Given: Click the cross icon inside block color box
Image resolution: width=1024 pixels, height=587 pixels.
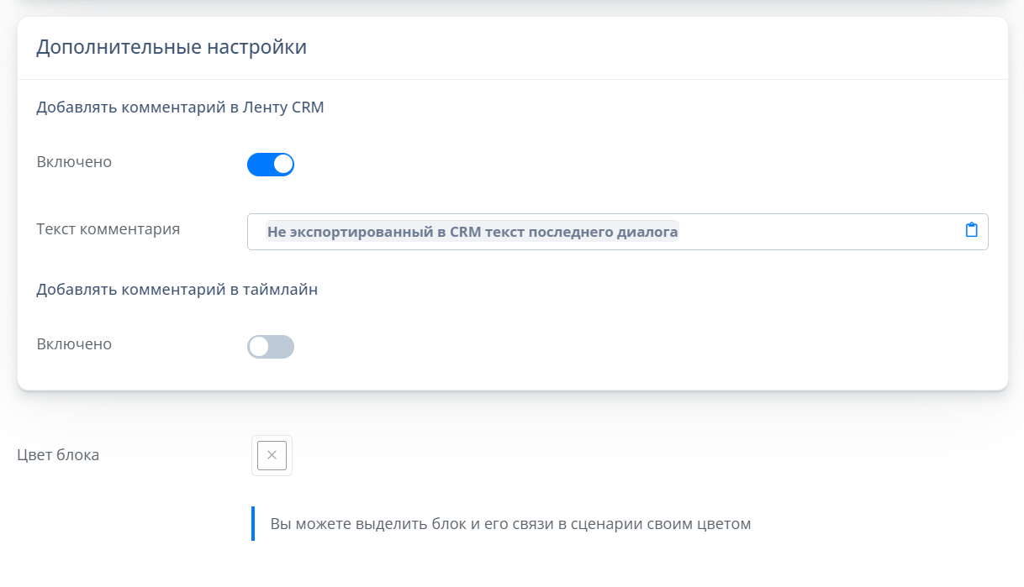Looking at the screenshot, I should (272, 455).
